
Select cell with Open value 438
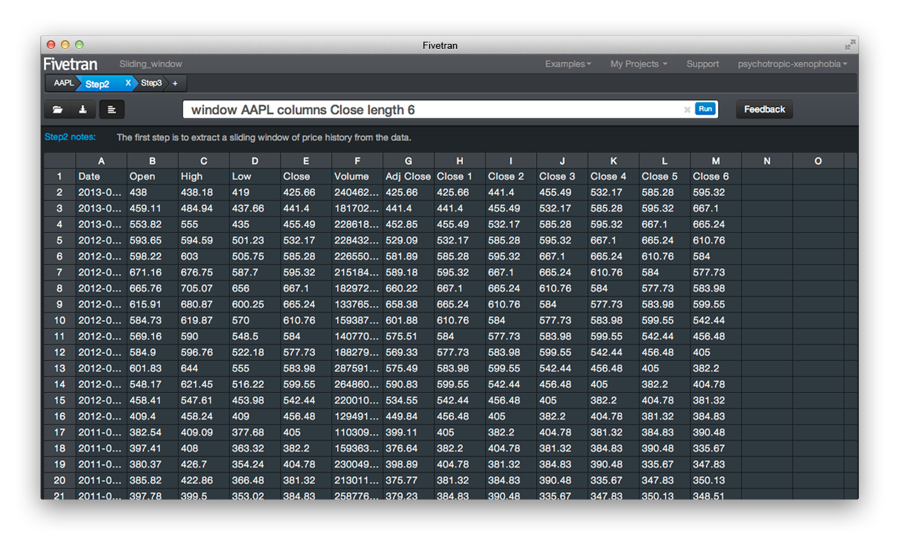click(x=152, y=192)
